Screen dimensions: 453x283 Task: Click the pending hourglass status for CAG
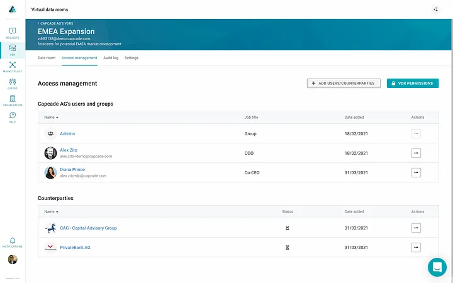point(287,228)
